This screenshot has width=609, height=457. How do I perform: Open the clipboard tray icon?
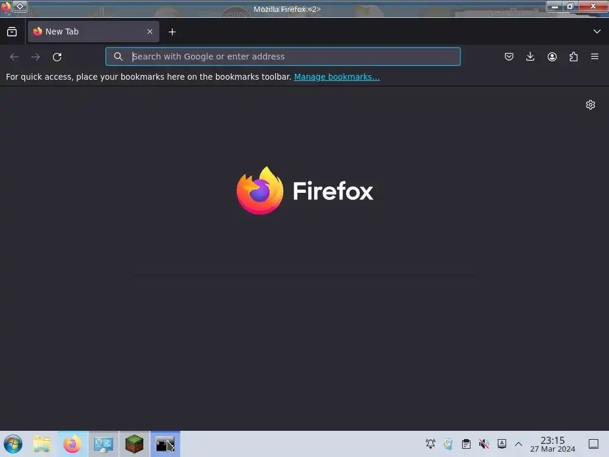point(466,443)
